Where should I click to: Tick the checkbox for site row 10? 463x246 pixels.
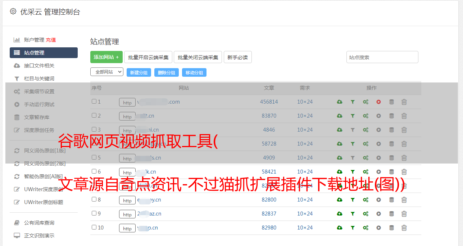point(94,227)
